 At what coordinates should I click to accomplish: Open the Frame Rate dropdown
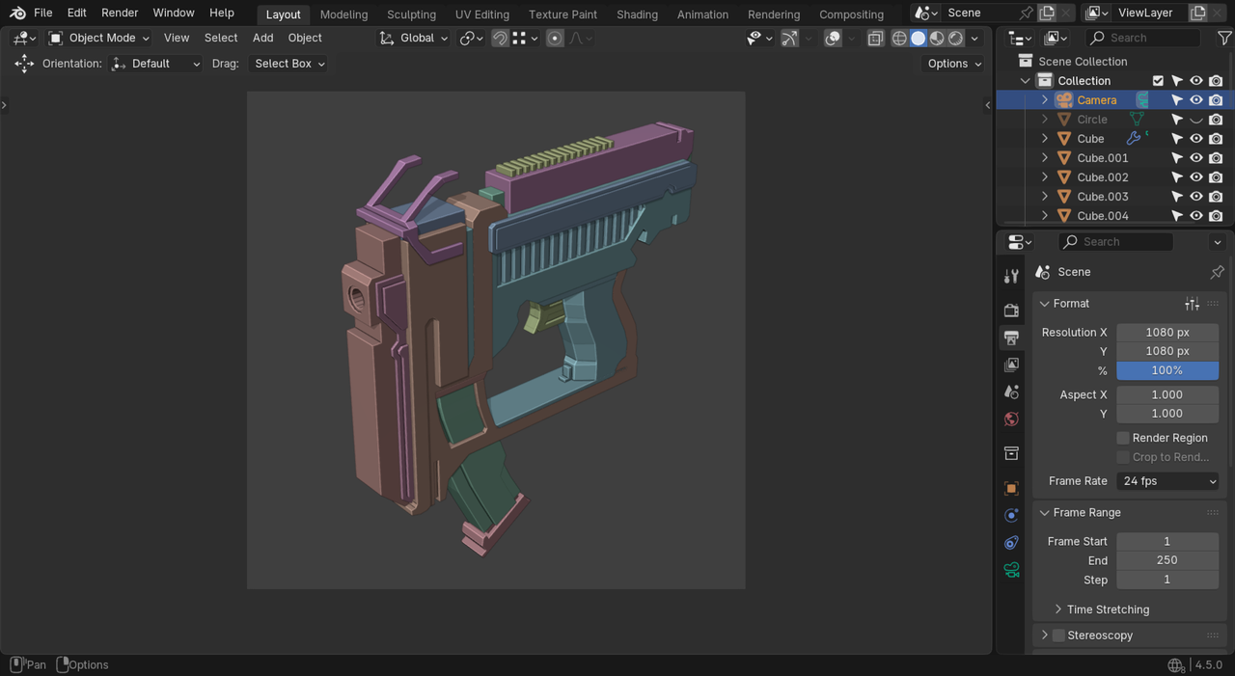(1167, 481)
